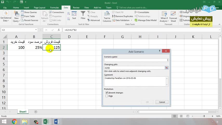Screen dimensions: 222x125
Task: Select cell A2 with value 100
Action: tap(16, 48)
